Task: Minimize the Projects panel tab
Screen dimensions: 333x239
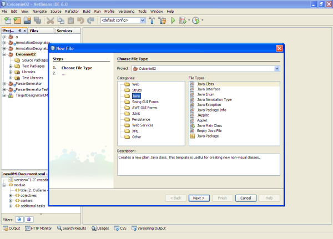Action: click(20, 31)
